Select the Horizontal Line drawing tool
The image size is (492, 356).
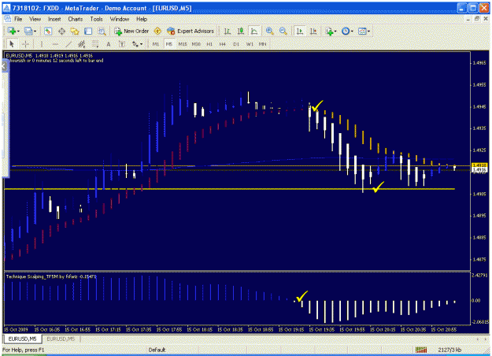[x=55, y=44]
